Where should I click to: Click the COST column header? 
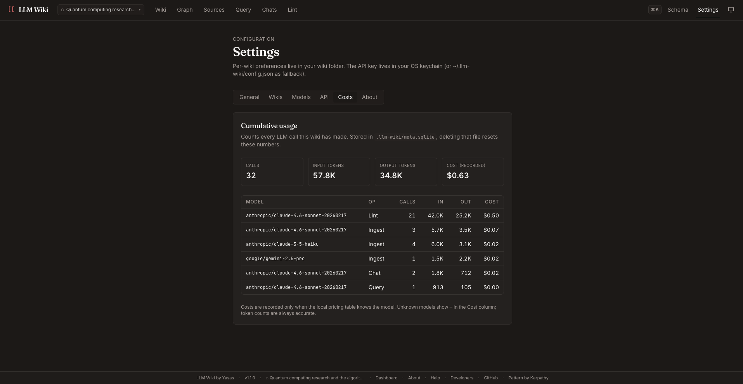[492, 202]
